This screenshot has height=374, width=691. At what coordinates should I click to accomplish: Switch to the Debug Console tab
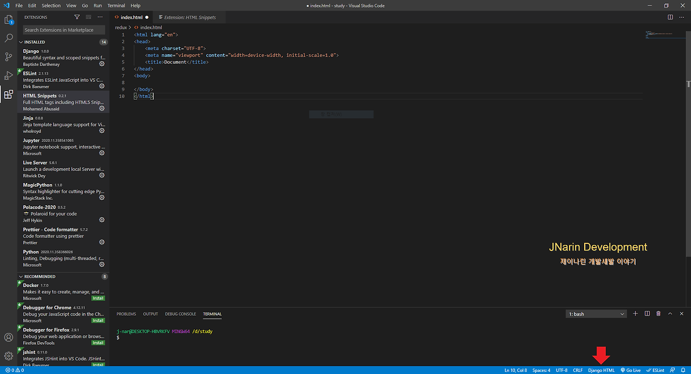click(x=180, y=314)
